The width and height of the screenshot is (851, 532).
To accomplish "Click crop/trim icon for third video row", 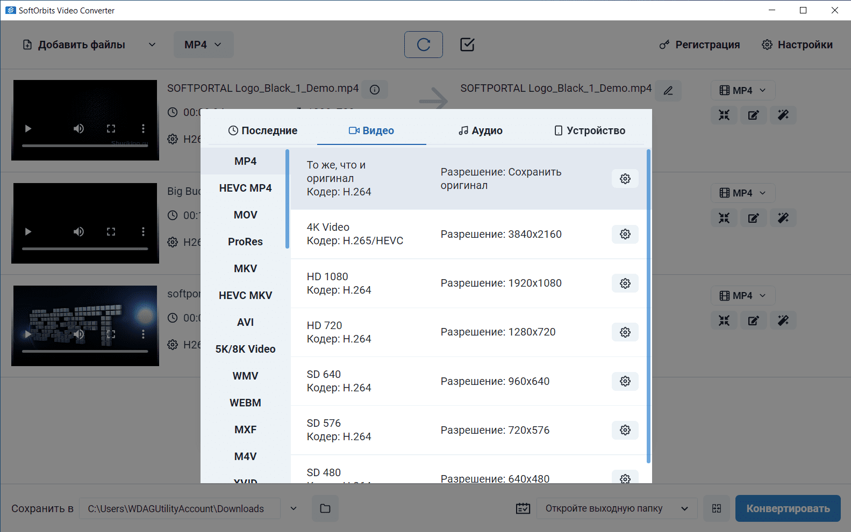I will [724, 320].
